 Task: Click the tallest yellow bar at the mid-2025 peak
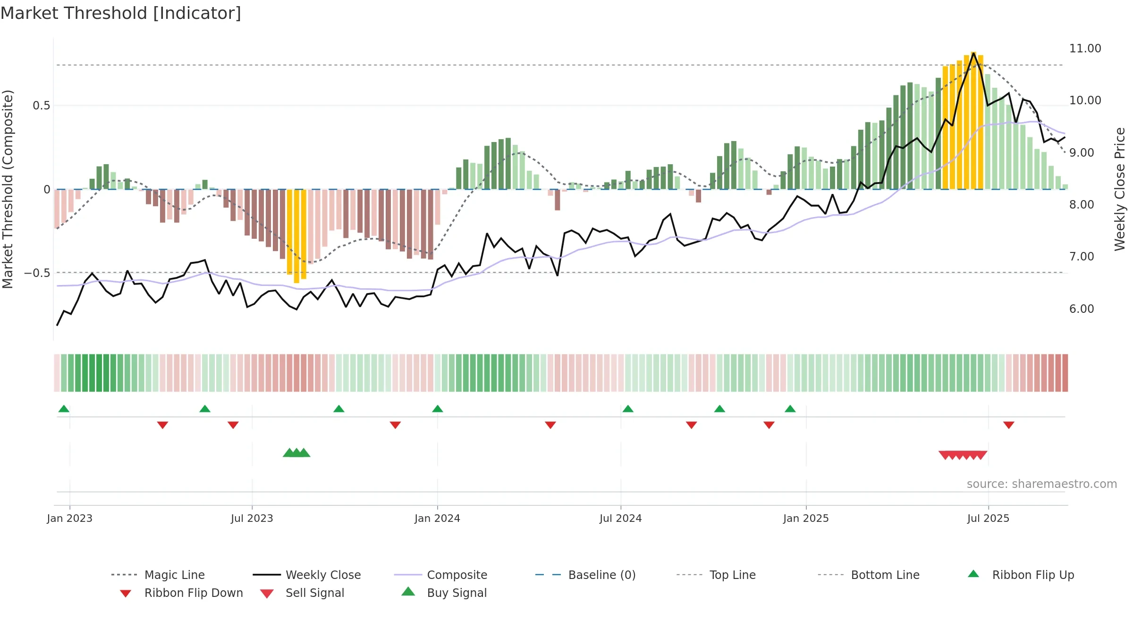pos(973,120)
